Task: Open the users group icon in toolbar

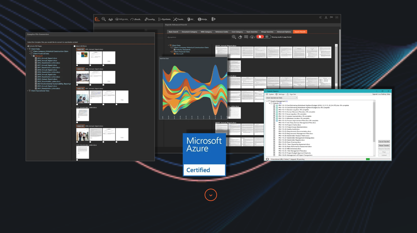Action: pos(111,19)
